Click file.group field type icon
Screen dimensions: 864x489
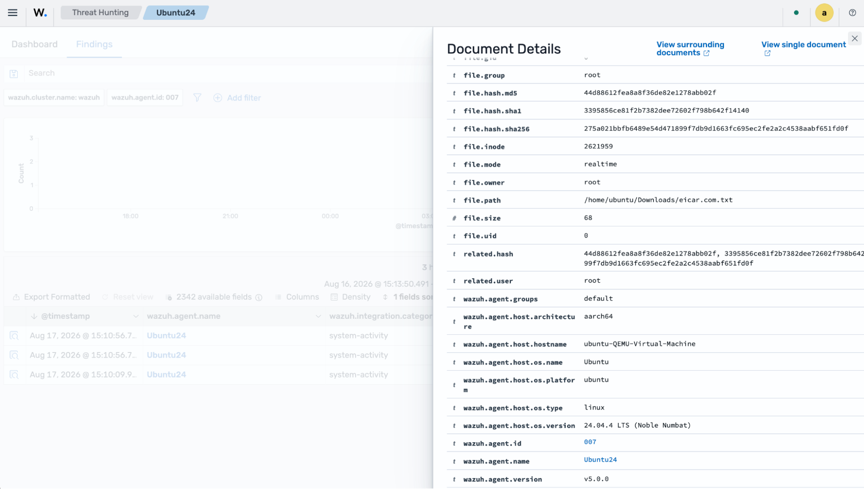tap(454, 76)
